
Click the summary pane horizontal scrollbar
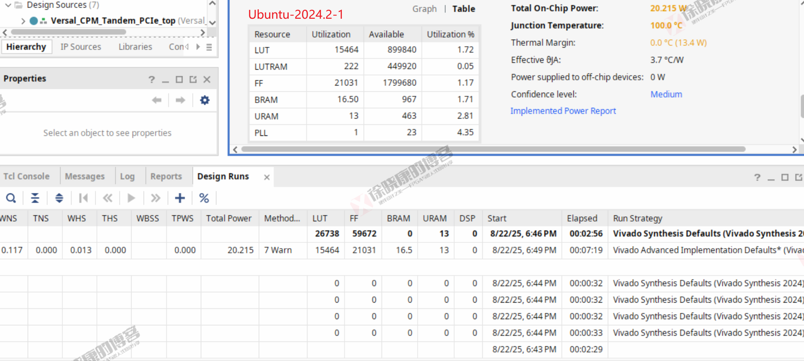[x=493, y=149]
